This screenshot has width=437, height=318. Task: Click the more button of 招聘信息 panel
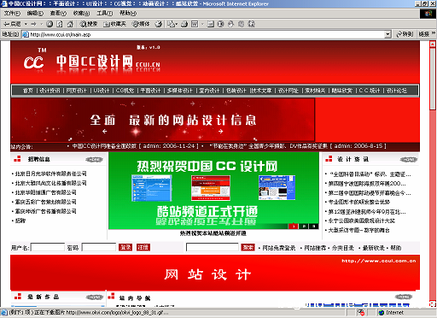94,160
